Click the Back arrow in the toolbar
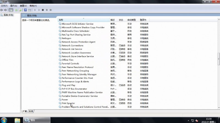220x123 pixels. coord(2,10)
